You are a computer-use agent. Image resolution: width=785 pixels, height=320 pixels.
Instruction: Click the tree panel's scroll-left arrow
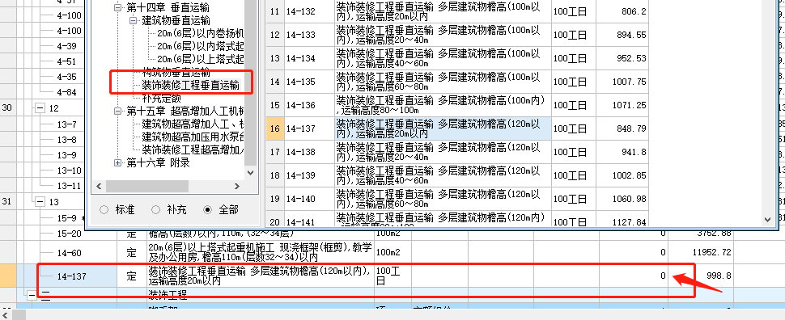click(99, 186)
